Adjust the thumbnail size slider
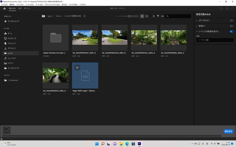Screen dimensions: 236x147 click(129, 16)
